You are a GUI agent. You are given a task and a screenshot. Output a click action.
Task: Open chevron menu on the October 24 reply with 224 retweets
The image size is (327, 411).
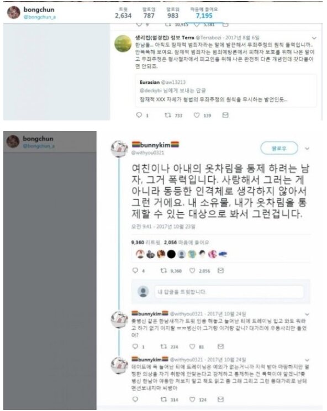point(307,314)
